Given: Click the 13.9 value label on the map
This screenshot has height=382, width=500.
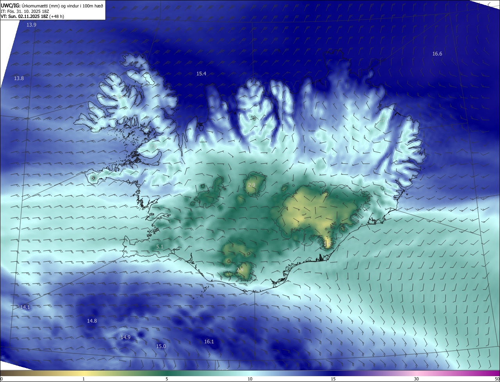Looking at the screenshot, I should (31, 25).
